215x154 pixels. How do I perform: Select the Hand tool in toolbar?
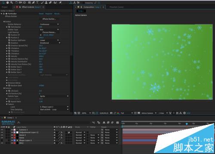tap(7, 3)
